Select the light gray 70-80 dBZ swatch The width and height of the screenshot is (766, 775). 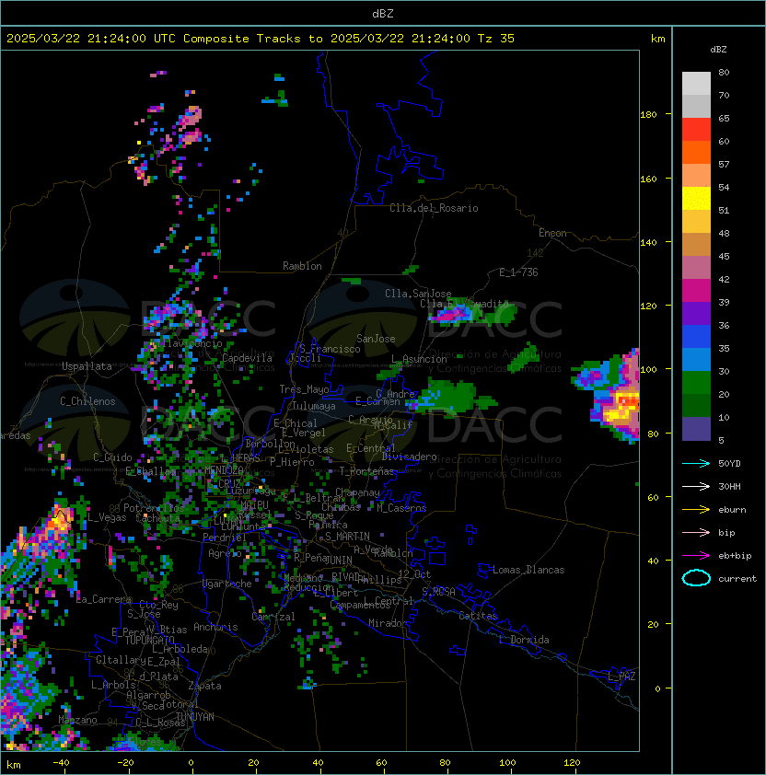click(x=696, y=84)
